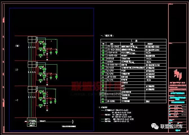Select the triangular legend symbol for YA9204
The width and height of the screenshot is (189, 135).
click(x=103, y=62)
